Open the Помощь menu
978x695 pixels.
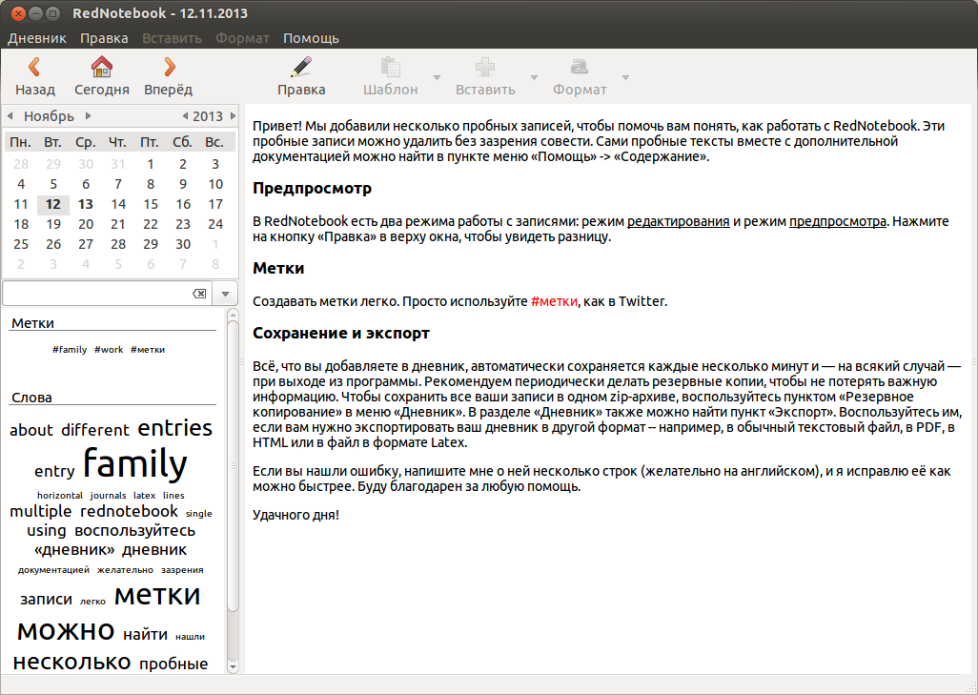point(310,38)
